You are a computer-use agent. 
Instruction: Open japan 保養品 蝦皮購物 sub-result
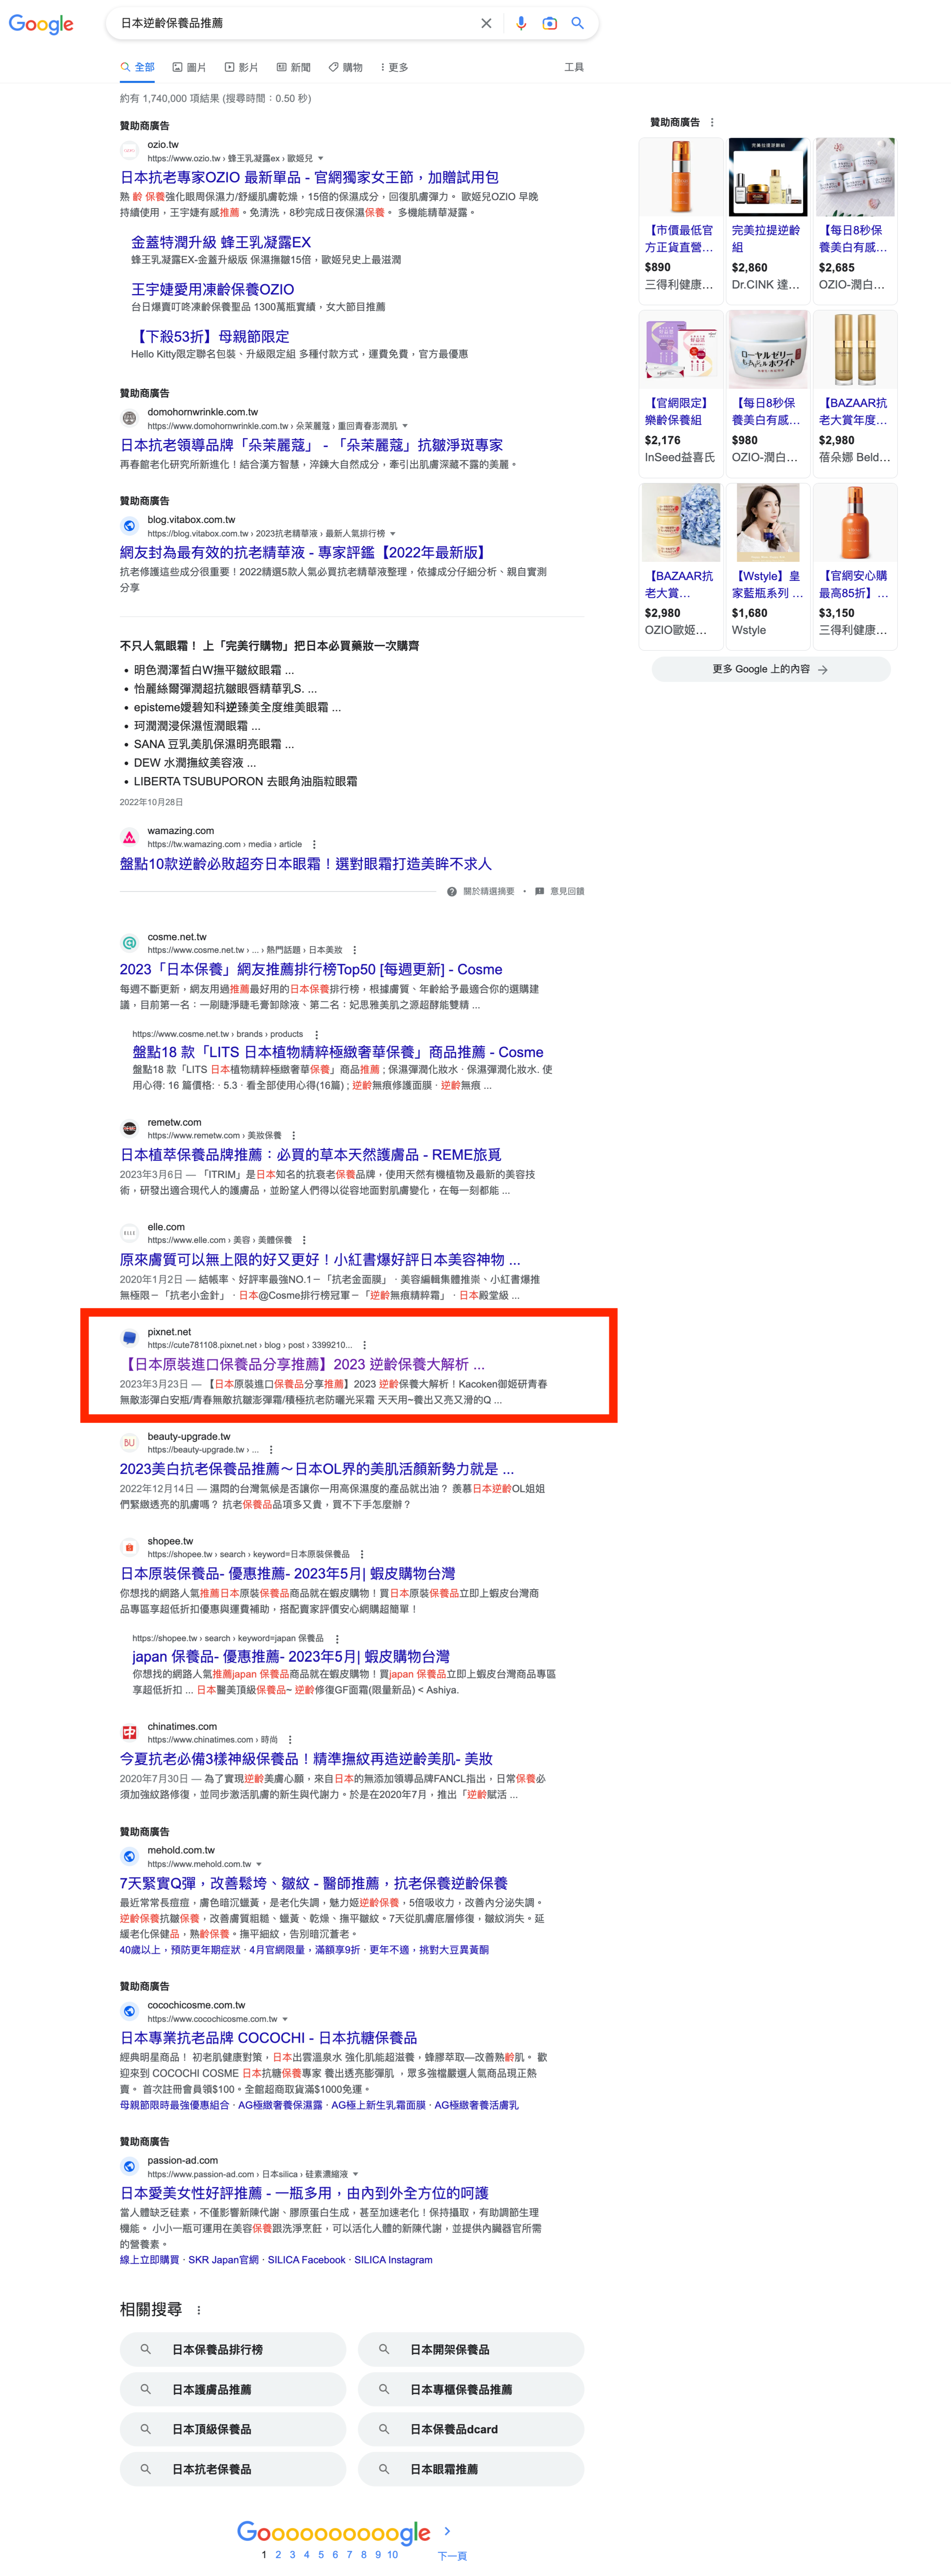pyautogui.click(x=291, y=1657)
